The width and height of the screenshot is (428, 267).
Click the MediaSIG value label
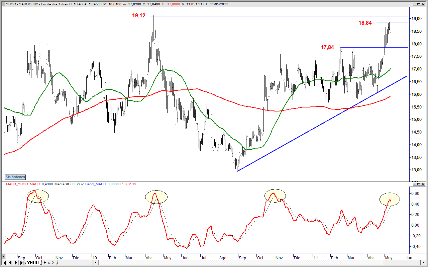click(69, 184)
